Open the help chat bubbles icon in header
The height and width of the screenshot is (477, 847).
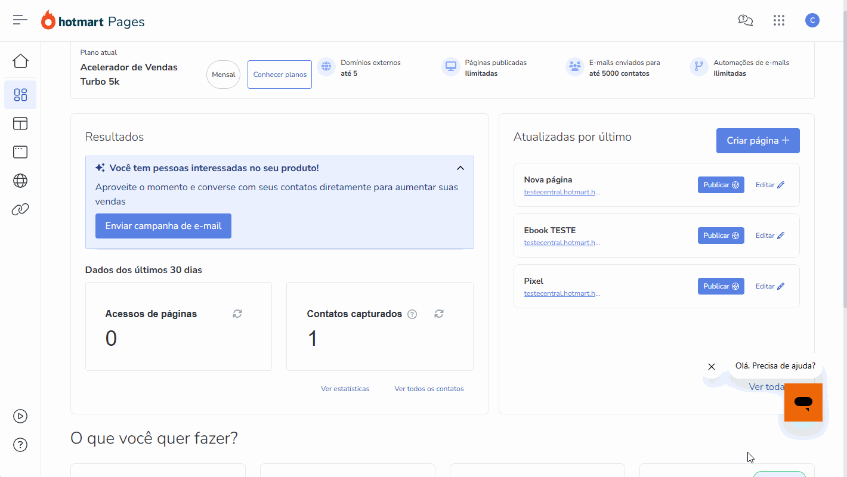click(745, 20)
